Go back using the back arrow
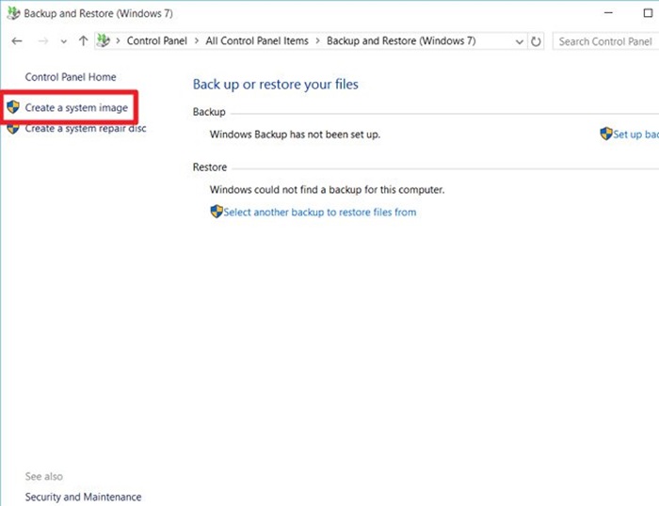 click(17, 41)
